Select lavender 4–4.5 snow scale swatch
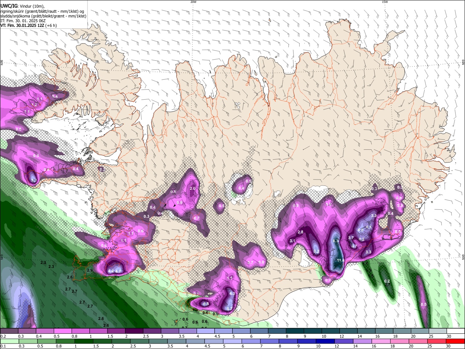This screenshot has width=465, height=349. tap(206, 331)
